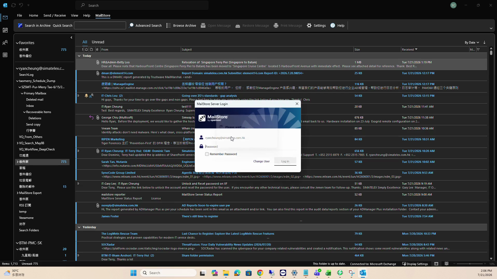497x279 pixels.
Task: Select the Deleted mail folder
Action: tap(35, 100)
